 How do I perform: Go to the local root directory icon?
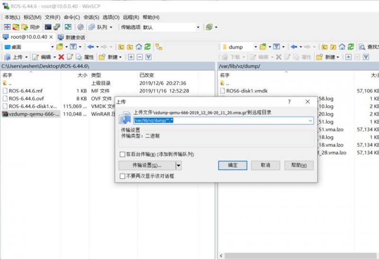click(130, 47)
